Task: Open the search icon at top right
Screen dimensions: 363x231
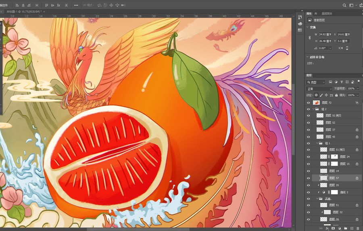Action: tap(344, 5)
